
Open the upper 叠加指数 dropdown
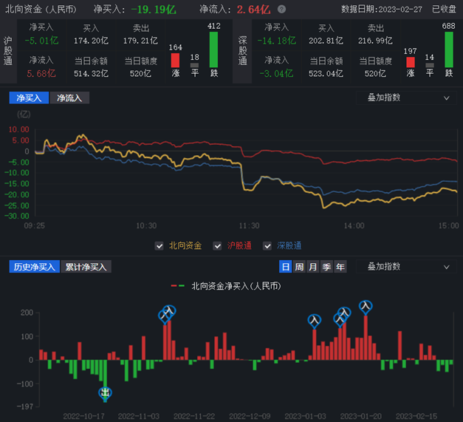tap(408, 98)
